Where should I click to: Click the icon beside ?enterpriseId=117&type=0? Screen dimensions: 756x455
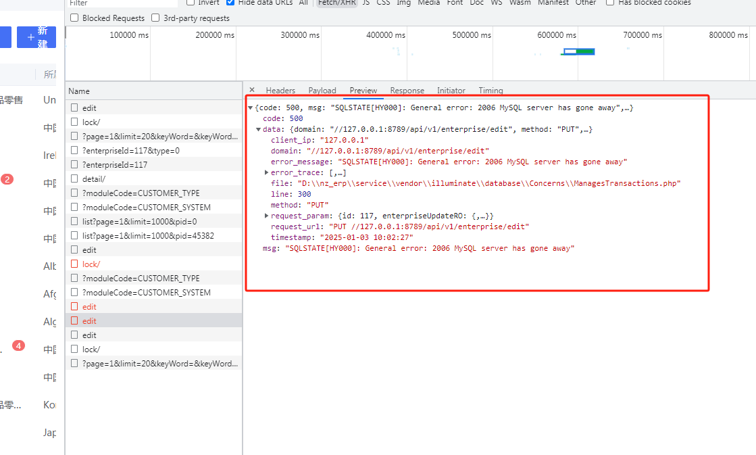click(74, 150)
